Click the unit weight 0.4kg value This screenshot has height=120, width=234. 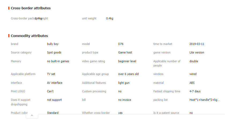tap(110, 18)
